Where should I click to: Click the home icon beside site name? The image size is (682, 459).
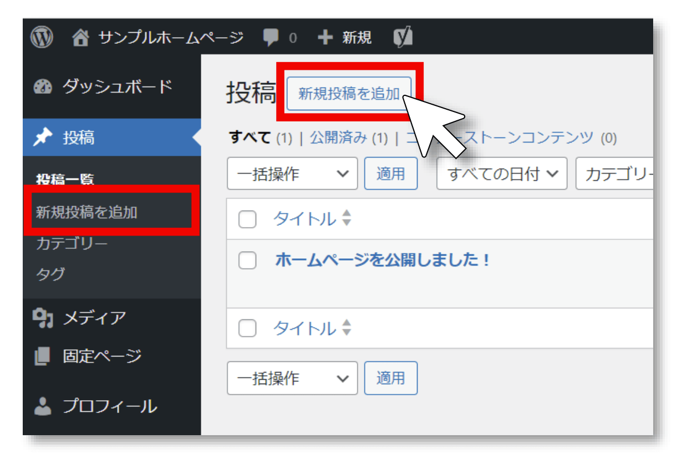(81, 38)
